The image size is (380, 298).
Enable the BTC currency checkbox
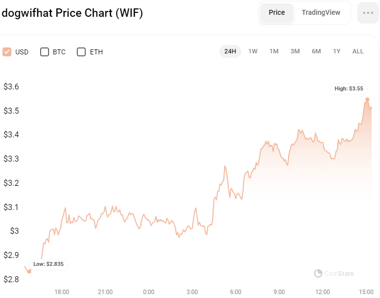tap(45, 52)
